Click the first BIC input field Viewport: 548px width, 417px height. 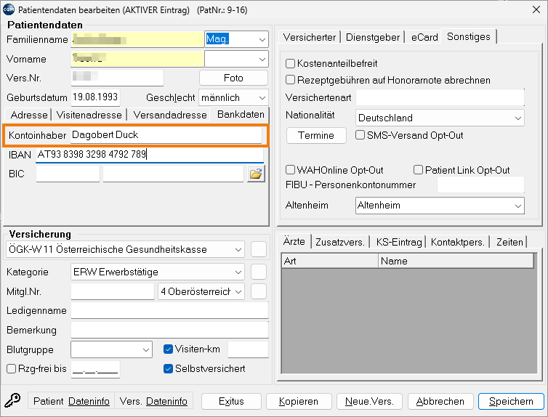(x=68, y=174)
